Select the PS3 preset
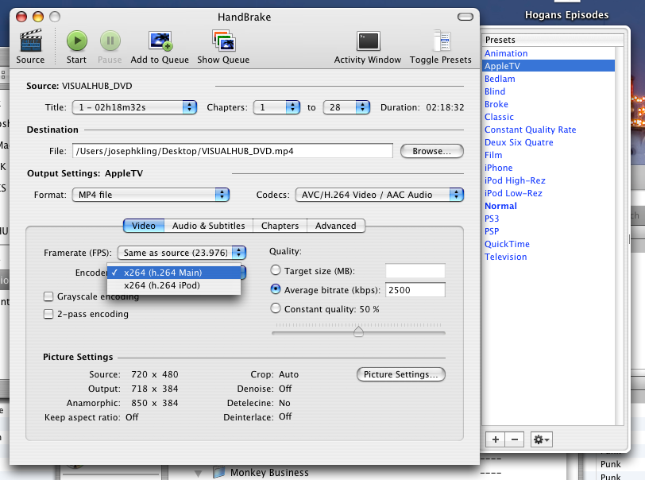Viewport: 645px width, 480px height. 549,219
